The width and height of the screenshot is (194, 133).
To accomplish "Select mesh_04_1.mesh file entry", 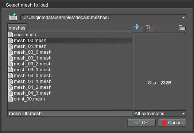I will [70, 81].
